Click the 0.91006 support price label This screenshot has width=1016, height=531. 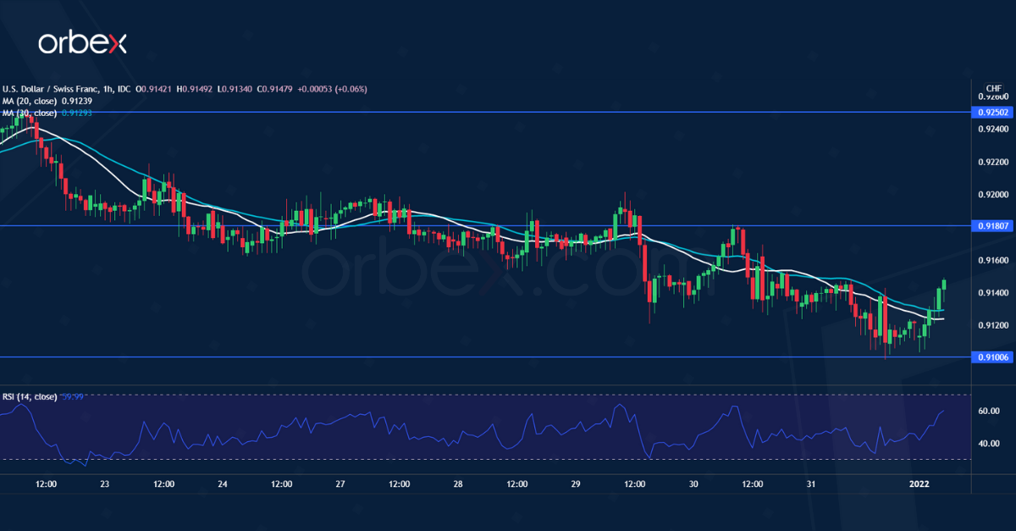click(992, 357)
